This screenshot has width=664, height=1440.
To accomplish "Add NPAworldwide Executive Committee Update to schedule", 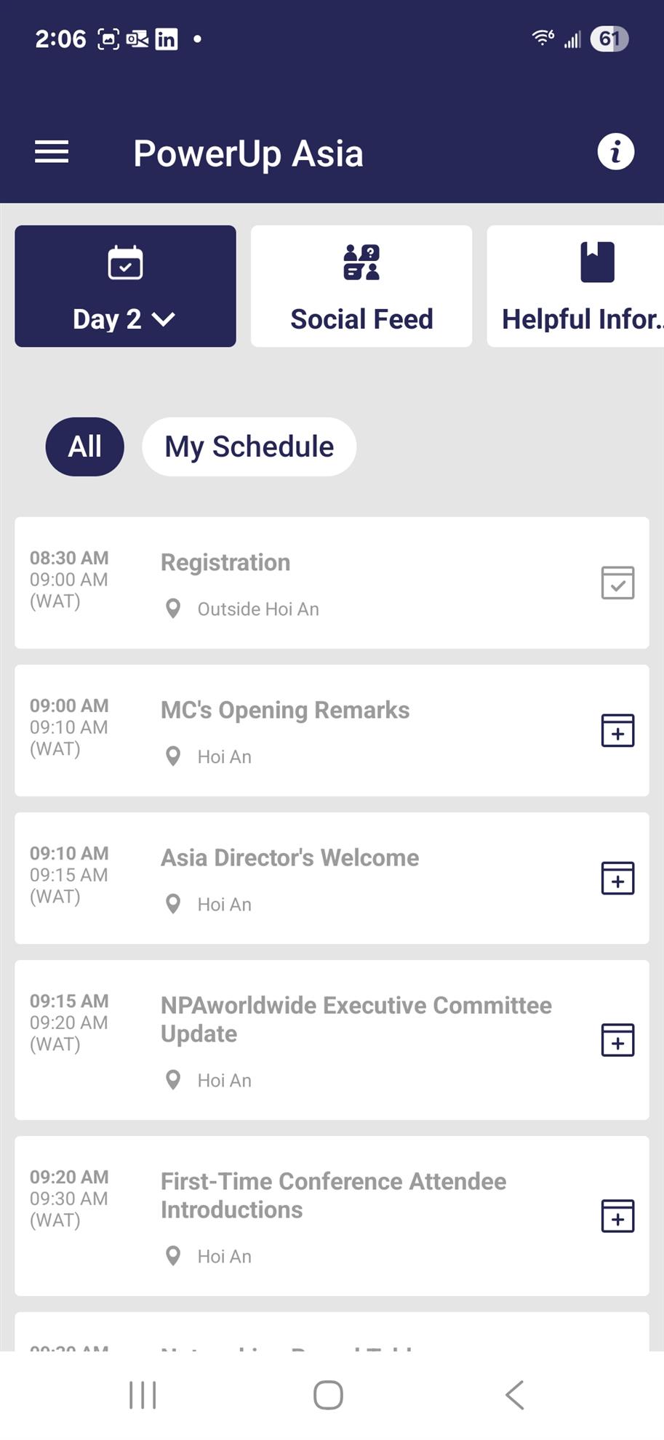I will [x=617, y=1039].
